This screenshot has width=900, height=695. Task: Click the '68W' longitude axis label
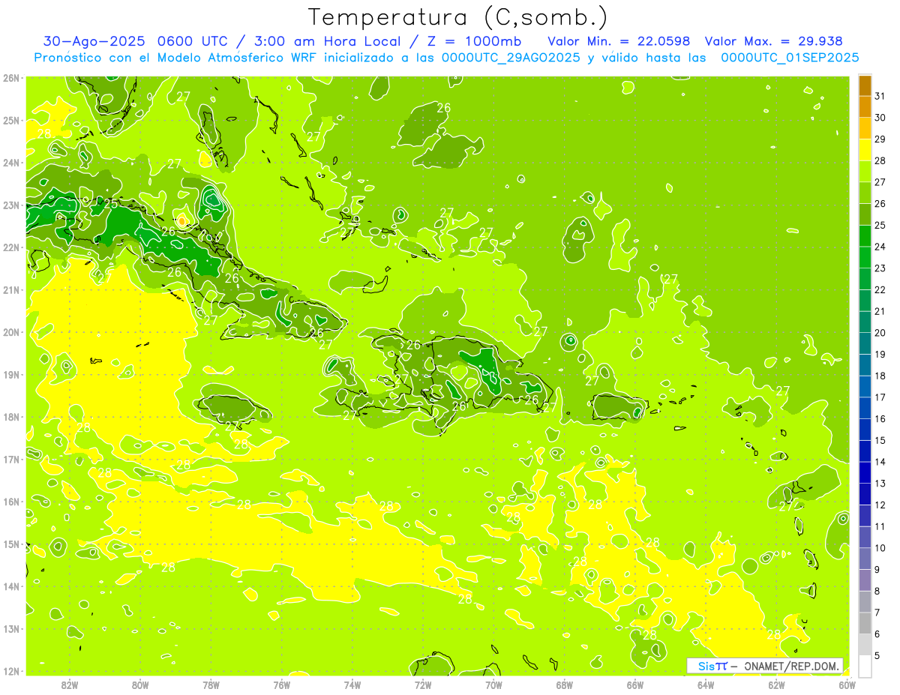point(565,684)
